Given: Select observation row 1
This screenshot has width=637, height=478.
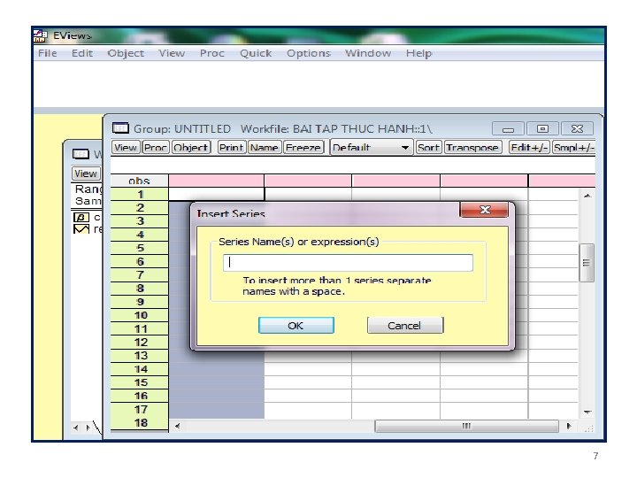Looking at the screenshot, I should click(140, 194).
